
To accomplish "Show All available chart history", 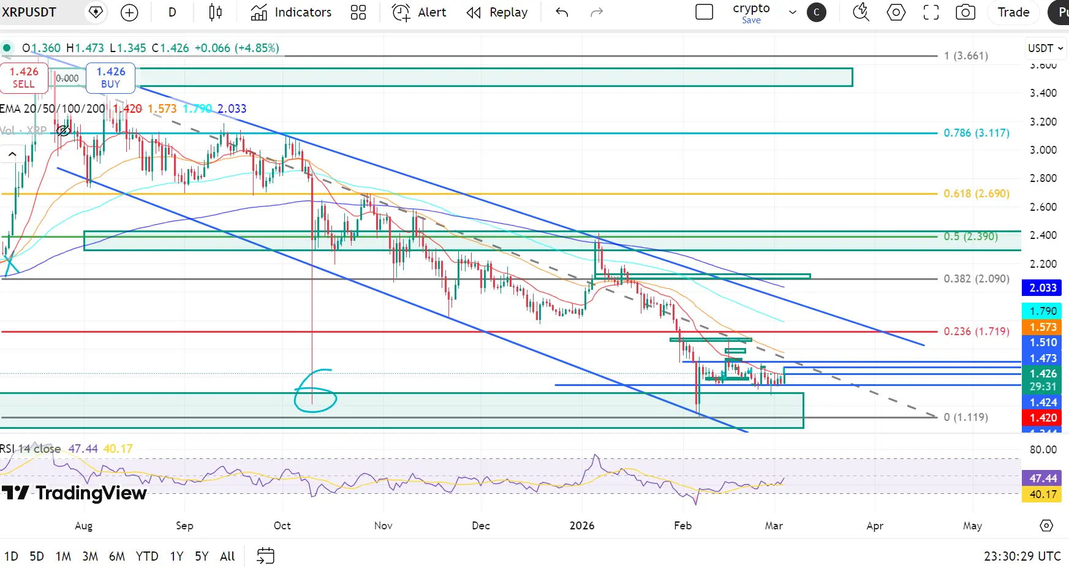I will (227, 556).
